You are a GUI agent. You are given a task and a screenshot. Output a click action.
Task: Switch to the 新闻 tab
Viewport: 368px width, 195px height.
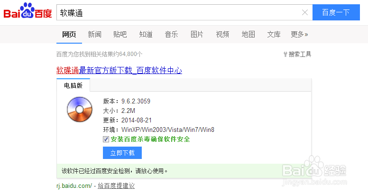[94, 34]
